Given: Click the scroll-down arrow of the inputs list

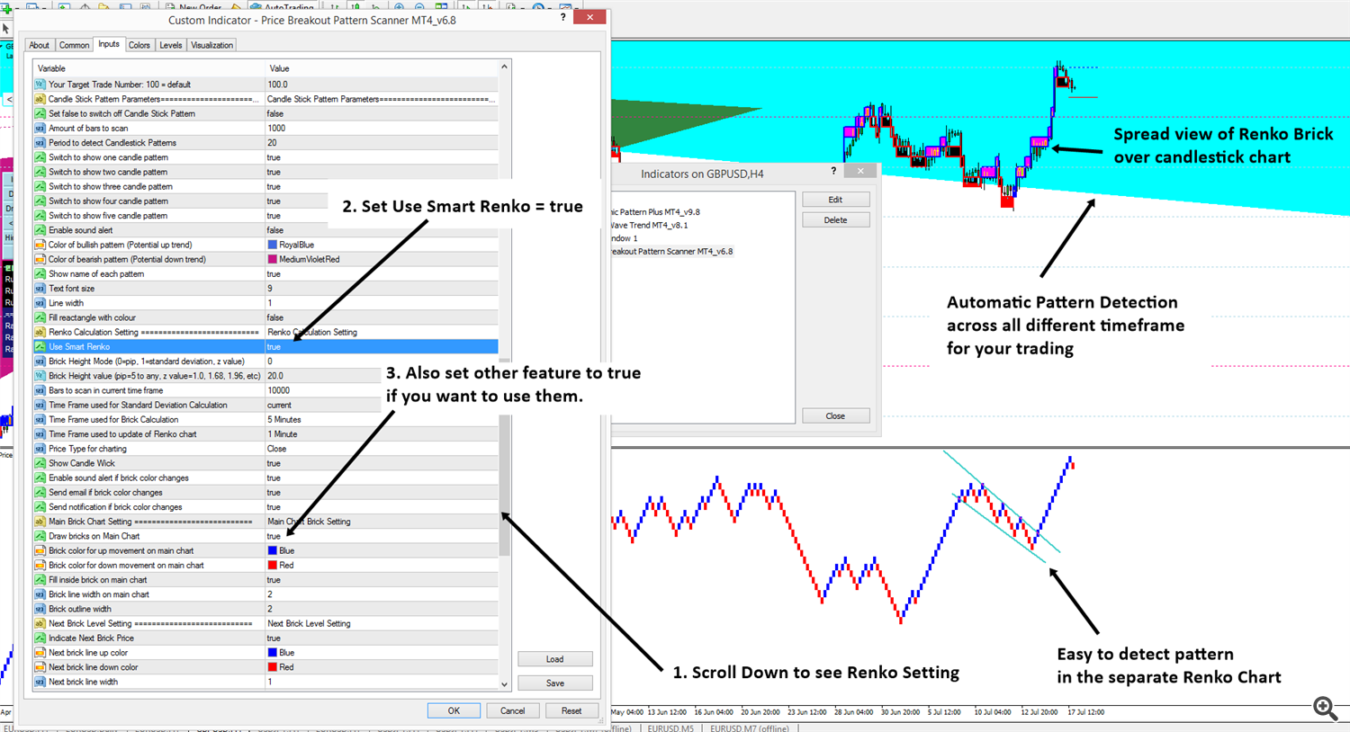Looking at the screenshot, I should click(504, 684).
